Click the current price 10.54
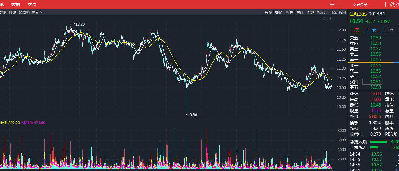Screen dimensions: 399x171 tap(356, 21)
